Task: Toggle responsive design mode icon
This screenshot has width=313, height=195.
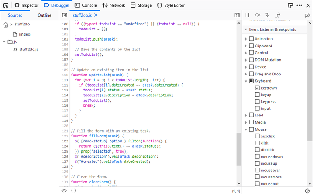Action: coord(290,5)
